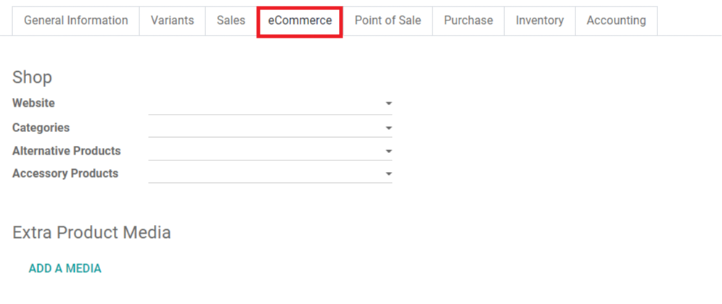Open the Point of Sale tab
722x304 pixels.
[x=387, y=21]
